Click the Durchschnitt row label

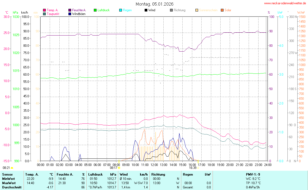point(12,187)
